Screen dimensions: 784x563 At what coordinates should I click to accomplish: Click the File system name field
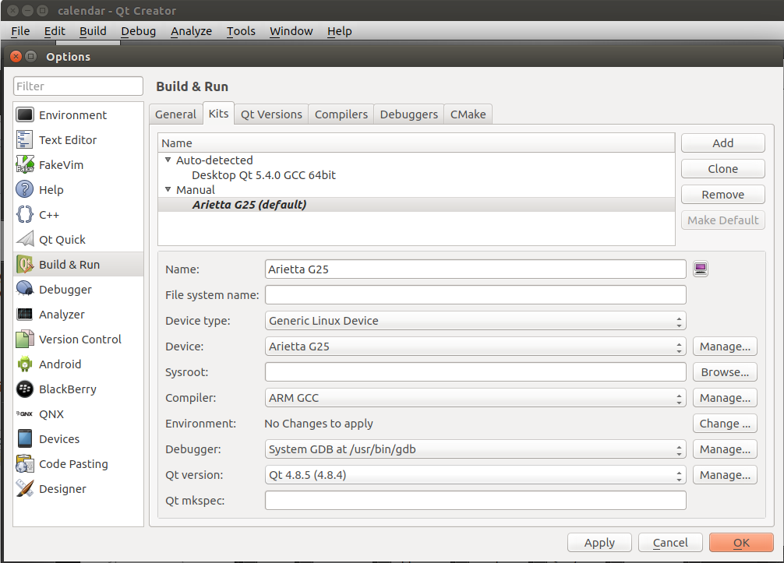(475, 295)
